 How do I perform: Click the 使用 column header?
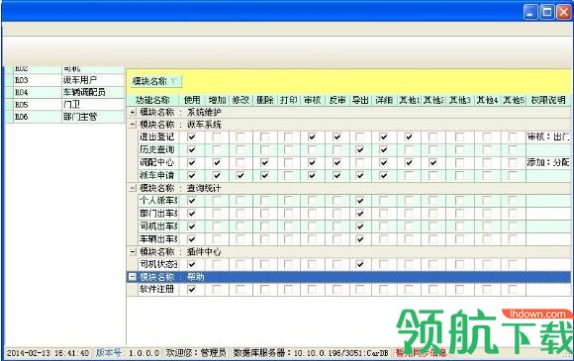(x=192, y=100)
